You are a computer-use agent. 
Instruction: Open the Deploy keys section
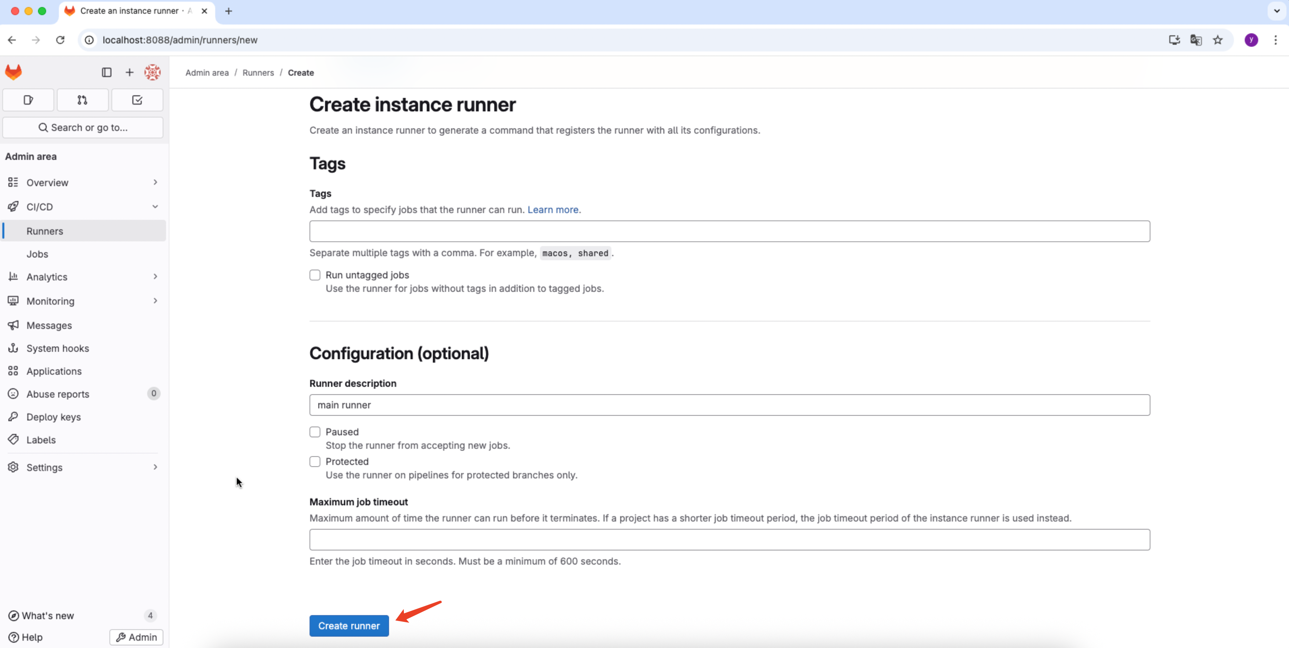53,416
